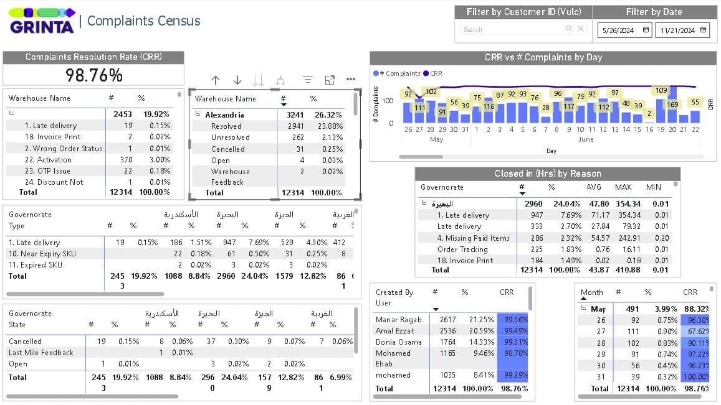Screen dimensions: 721x405
Task: Select the 1. Late delivery row under blank warehouse
Action: (90, 126)
